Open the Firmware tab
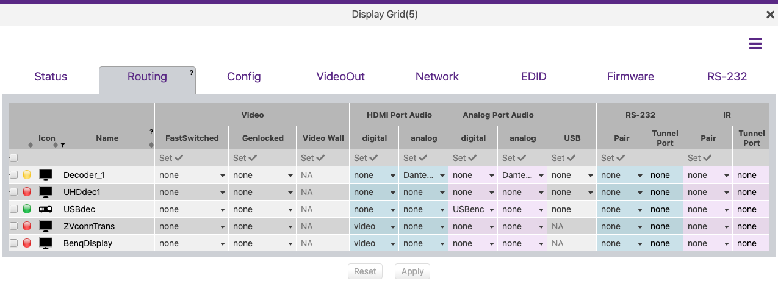 coord(630,77)
